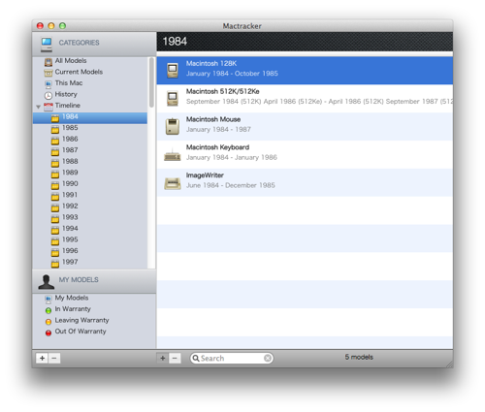
Task: Click the categories sidebar scrollbar
Action: click(x=151, y=82)
